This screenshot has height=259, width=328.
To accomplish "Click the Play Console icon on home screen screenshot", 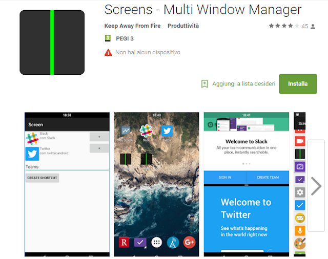I will tap(125, 131).
